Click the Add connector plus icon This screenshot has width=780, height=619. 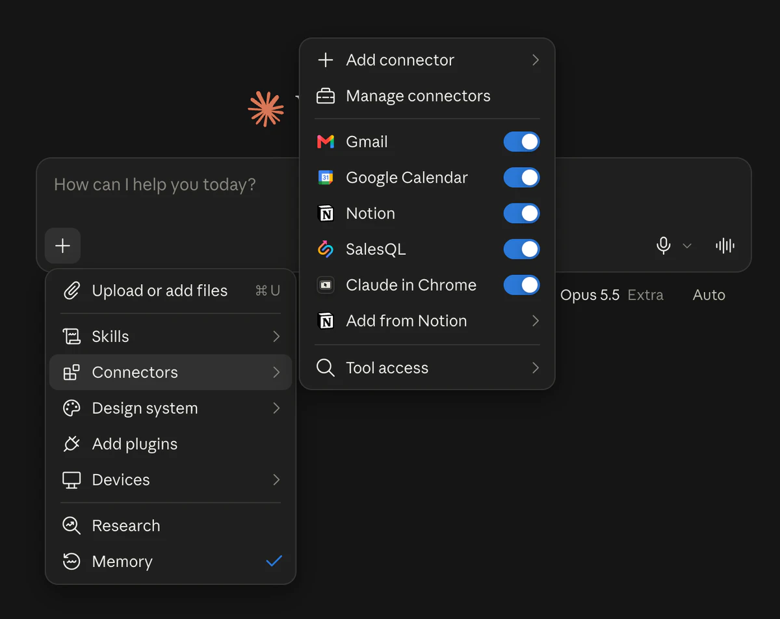[x=325, y=60]
